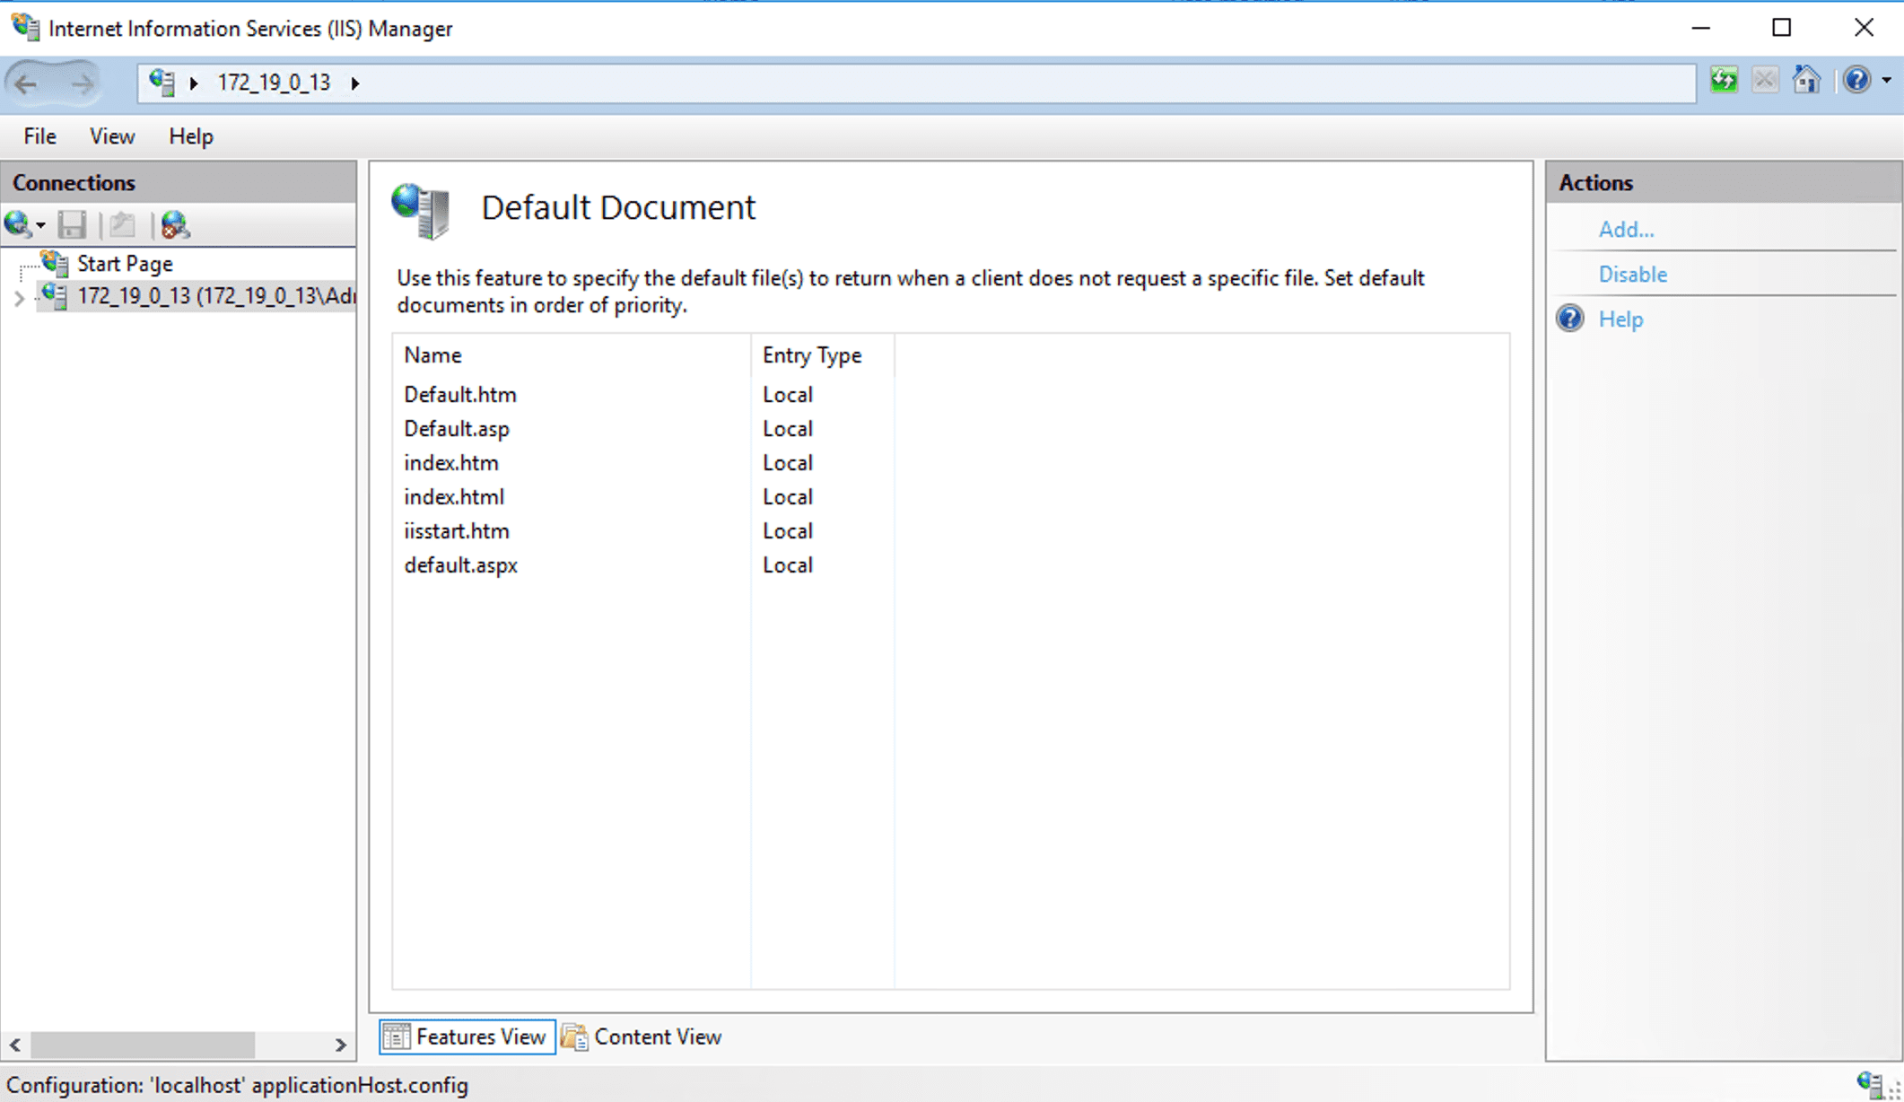Open the File menu

click(x=40, y=136)
